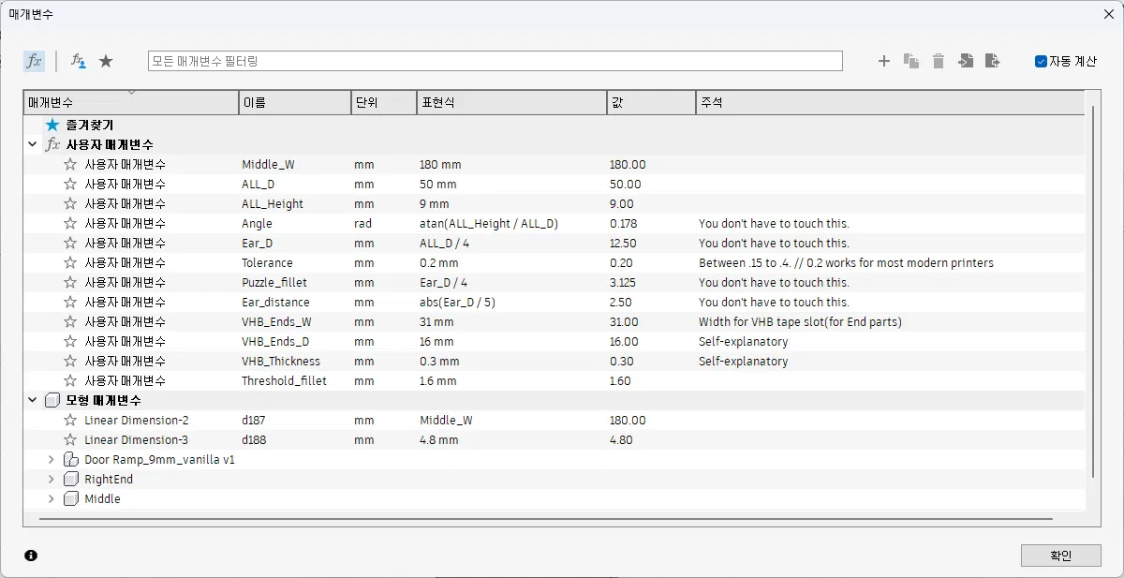1124x578 pixels.
Task: Click the 'Ear_D / 4' expression cell
Action: pyautogui.click(x=444, y=283)
